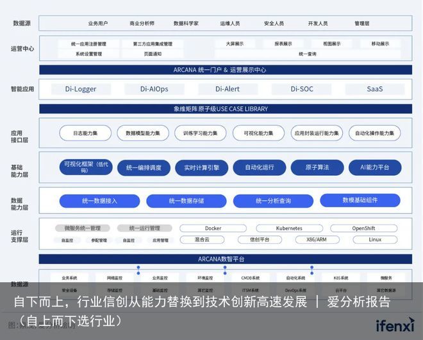Select 安全人员 in the top row
423x340 pixels.
pos(274,24)
